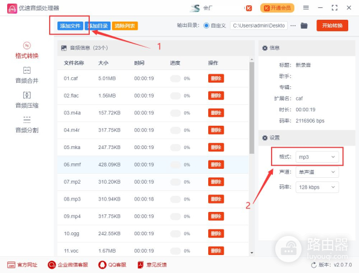Select the 音频合并 audio merge sidebar item
359x273 pixels.
(27, 75)
